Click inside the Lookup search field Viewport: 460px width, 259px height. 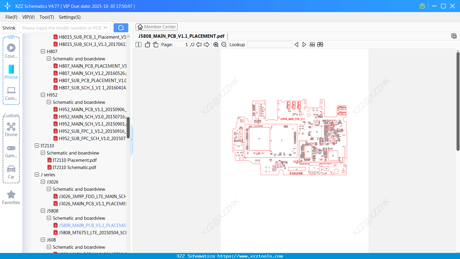coord(269,44)
